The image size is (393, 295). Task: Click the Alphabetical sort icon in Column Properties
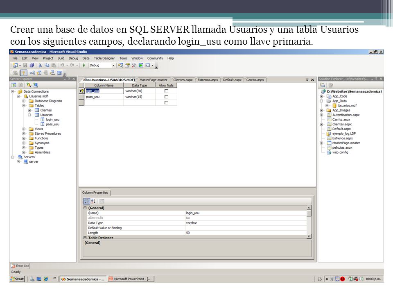[93, 201]
